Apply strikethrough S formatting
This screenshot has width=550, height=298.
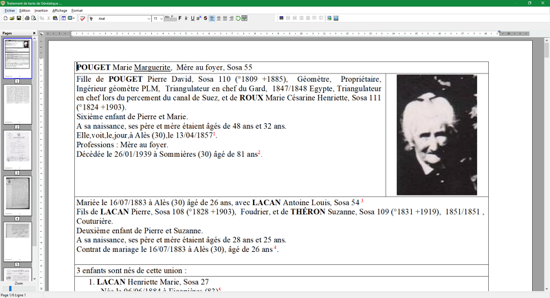point(206,19)
